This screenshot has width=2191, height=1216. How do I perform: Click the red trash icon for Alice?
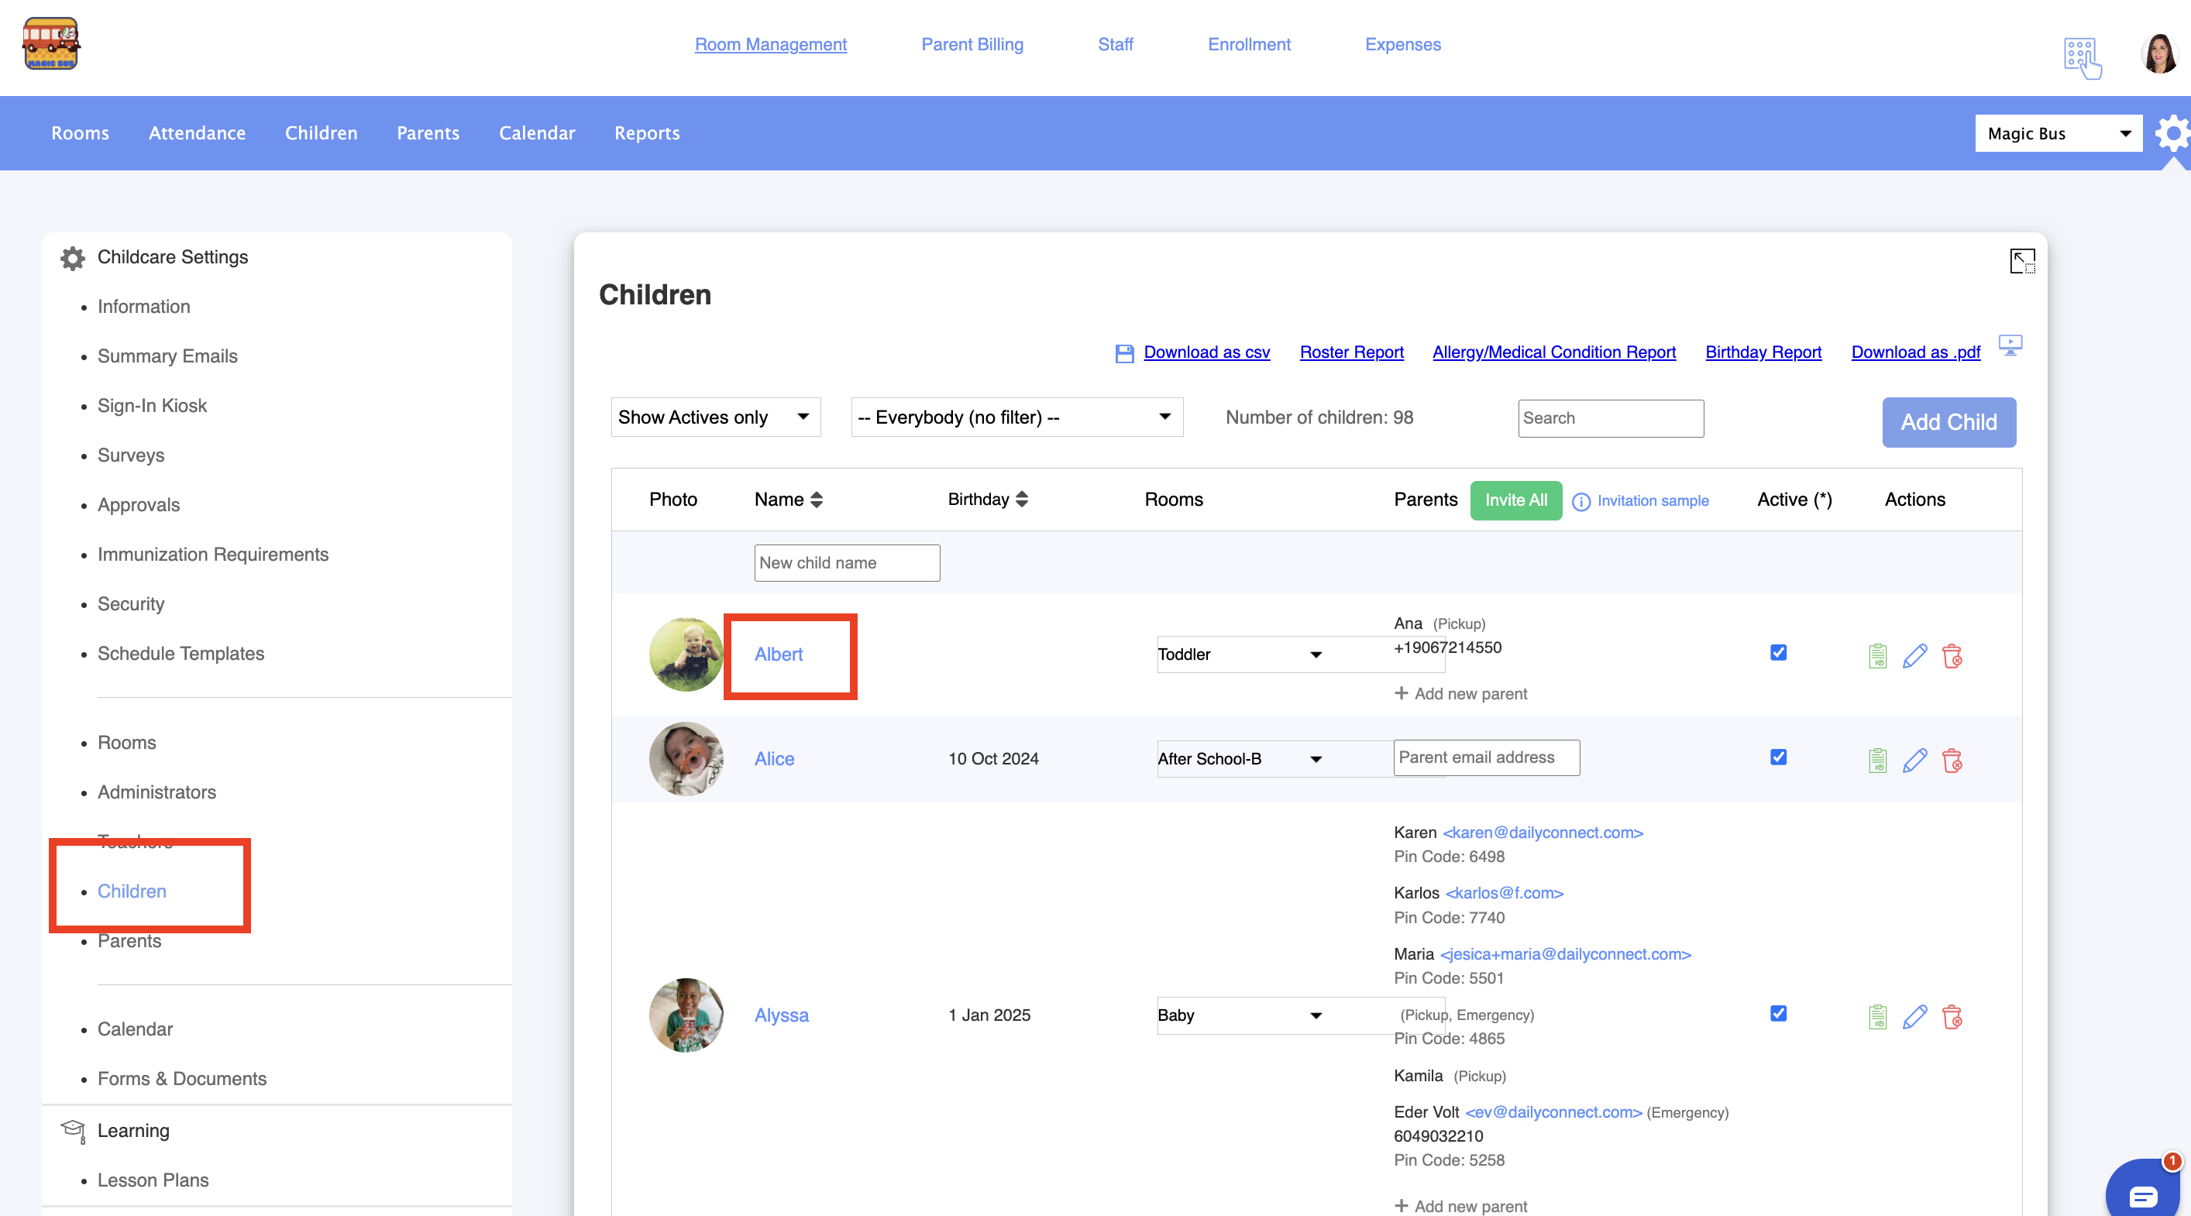[1952, 761]
